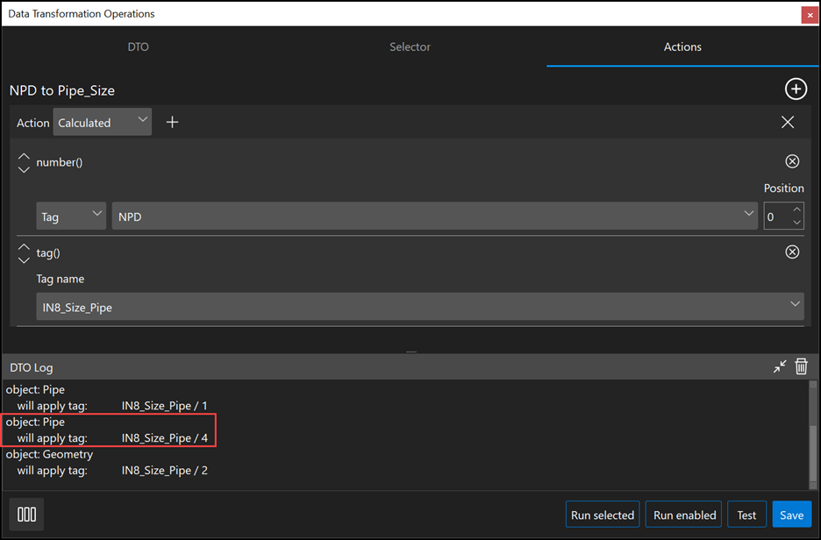Remove the number() function row

coord(792,161)
